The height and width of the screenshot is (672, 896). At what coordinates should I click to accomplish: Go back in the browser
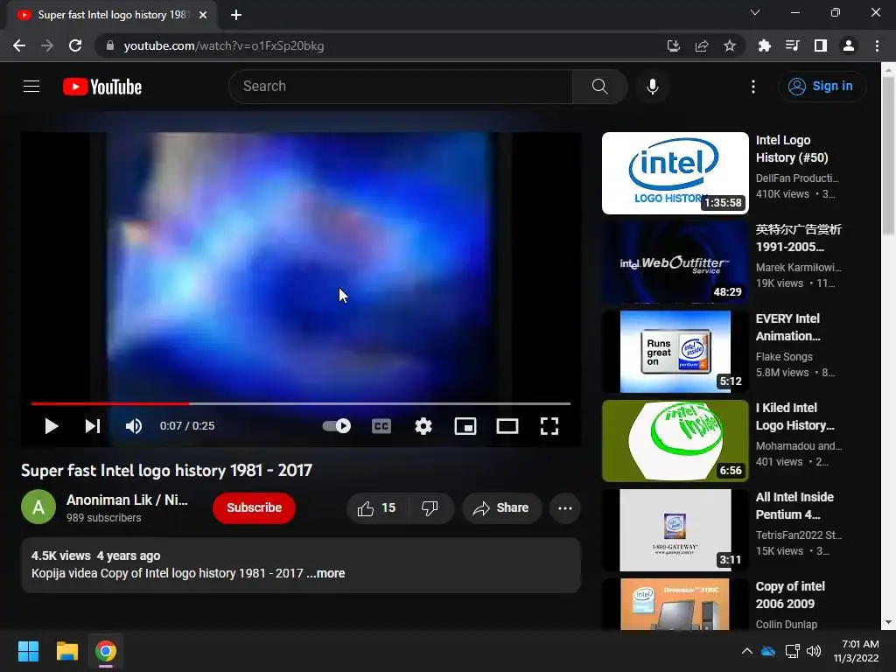coord(19,45)
